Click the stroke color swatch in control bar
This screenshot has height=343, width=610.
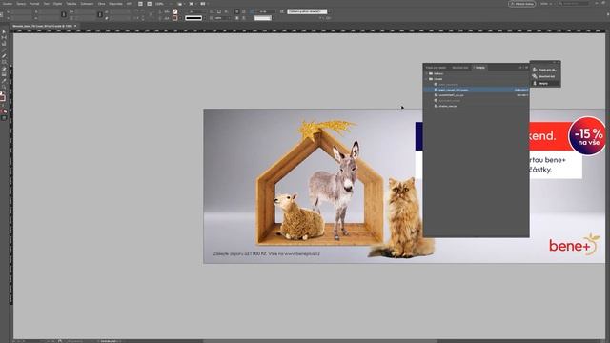coord(175,18)
